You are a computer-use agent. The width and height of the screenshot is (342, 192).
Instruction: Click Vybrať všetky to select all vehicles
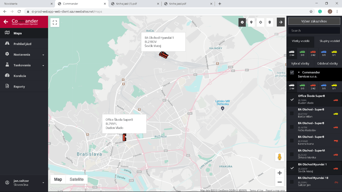[x=300, y=64]
